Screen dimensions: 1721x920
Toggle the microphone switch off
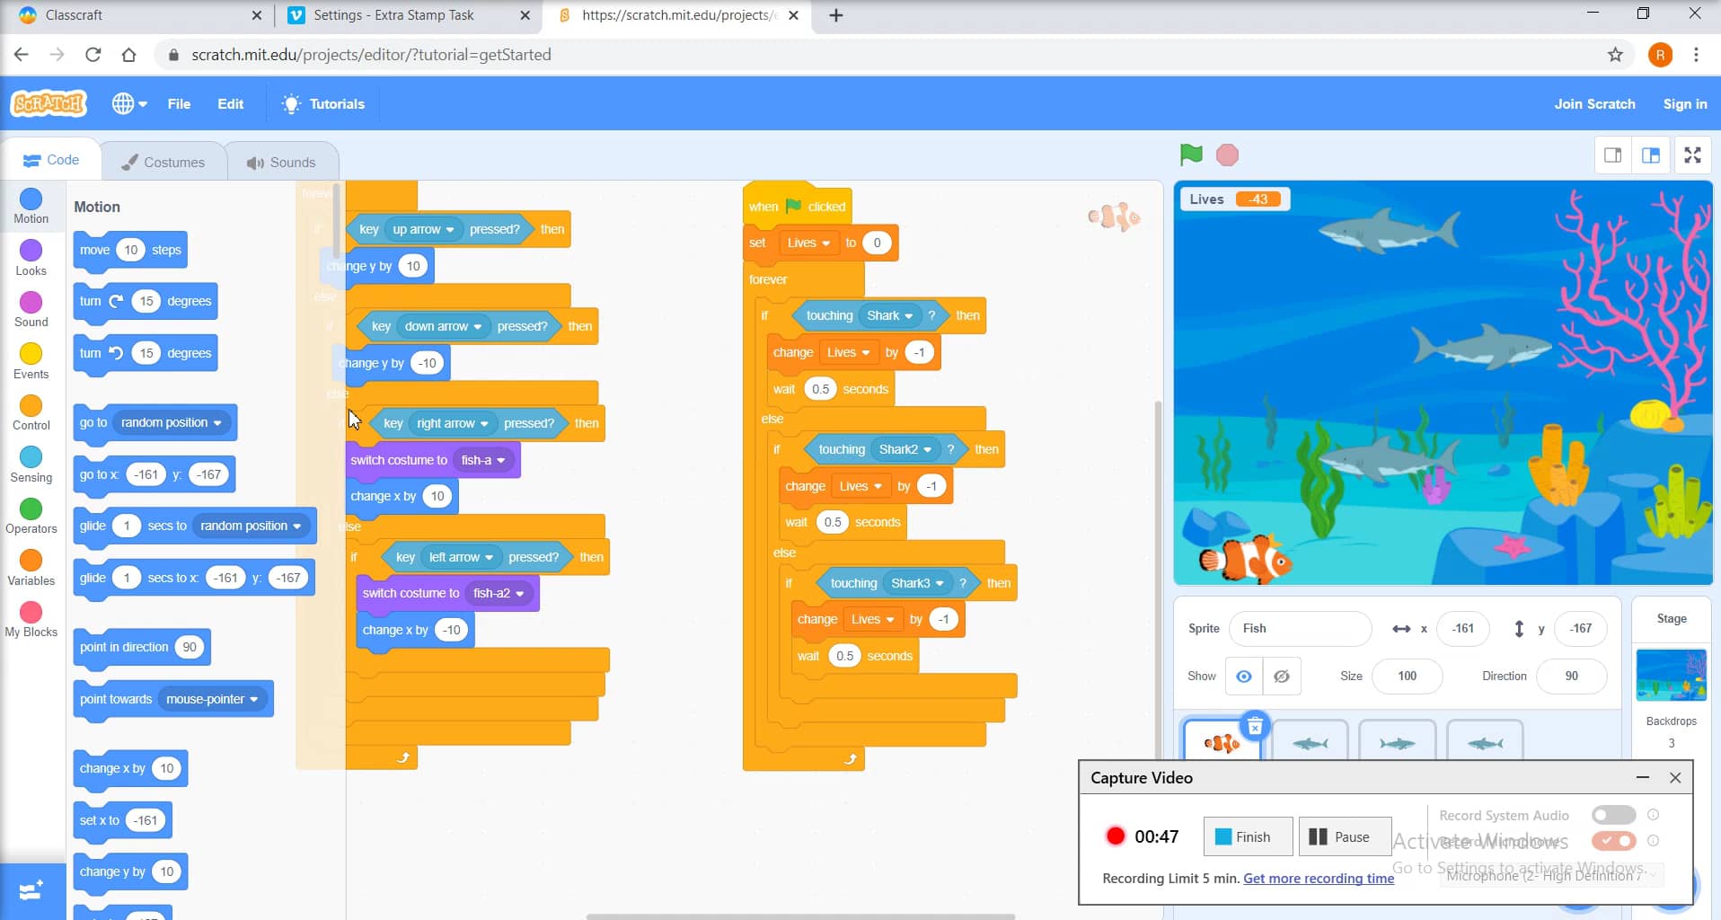[1613, 841]
